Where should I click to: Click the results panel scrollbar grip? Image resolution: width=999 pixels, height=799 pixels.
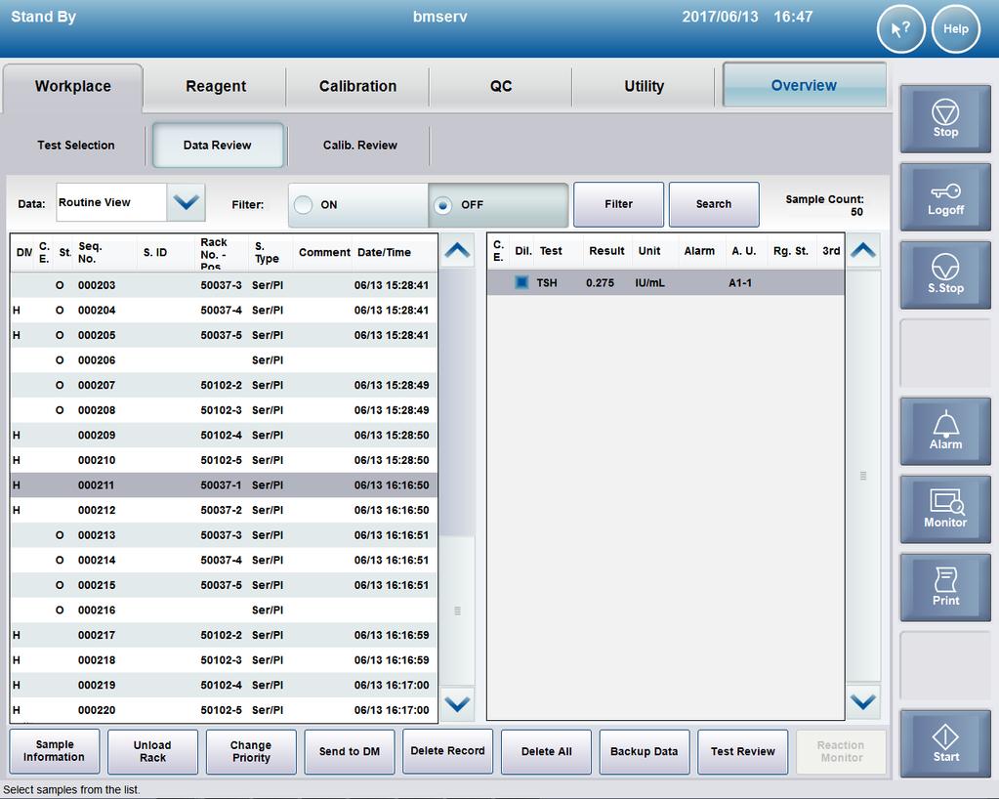[x=863, y=476]
